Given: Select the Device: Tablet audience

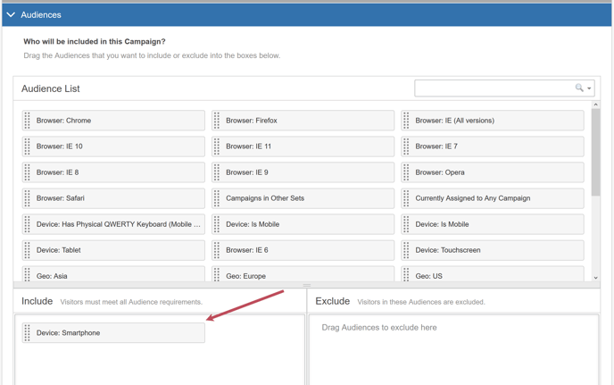Looking at the screenshot, I should point(113,250).
